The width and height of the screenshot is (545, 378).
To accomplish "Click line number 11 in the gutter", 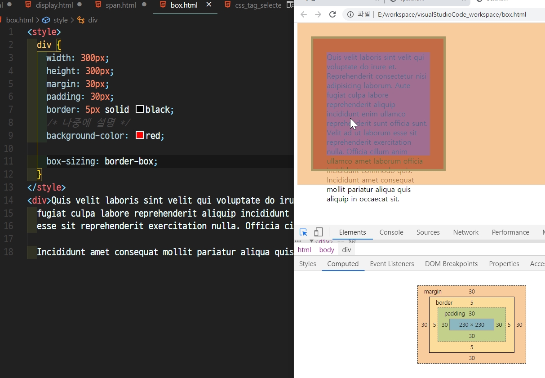I will [9, 161].
